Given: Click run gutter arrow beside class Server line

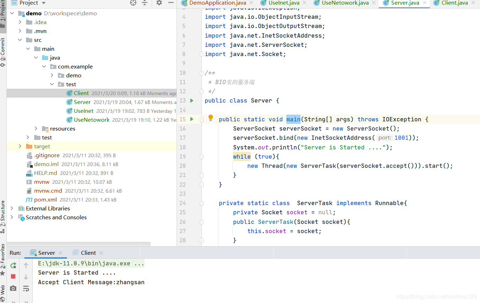Looking at the screenshot, I should [192, 101].
